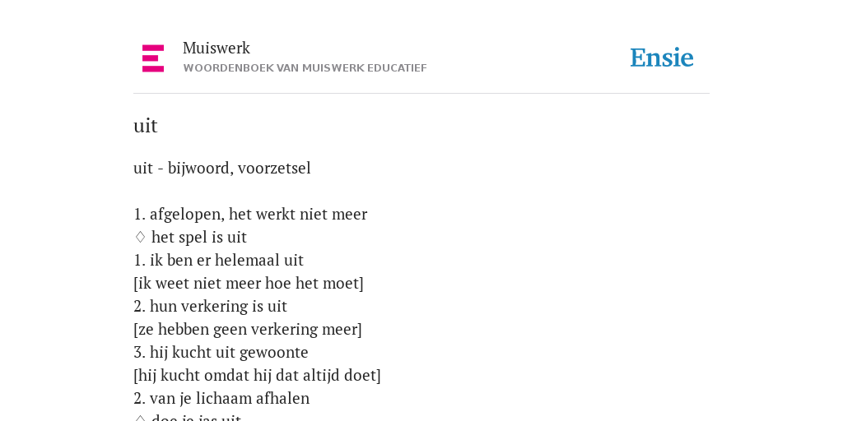Click example 'het spel is uit'
Screen dimensions: 843x421
(199, 238)
